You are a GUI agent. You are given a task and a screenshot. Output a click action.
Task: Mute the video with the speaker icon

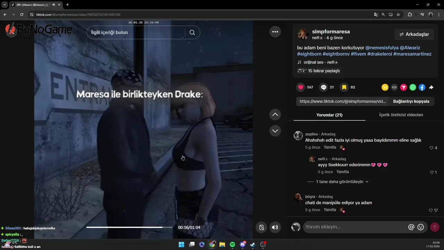275,227
